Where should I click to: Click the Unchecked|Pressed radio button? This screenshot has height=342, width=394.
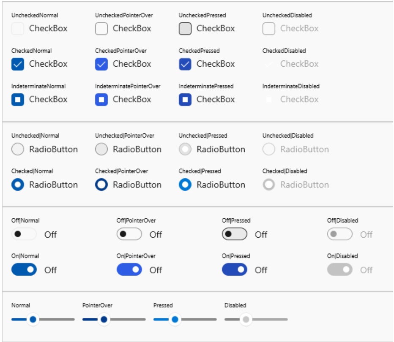(185, 149)
